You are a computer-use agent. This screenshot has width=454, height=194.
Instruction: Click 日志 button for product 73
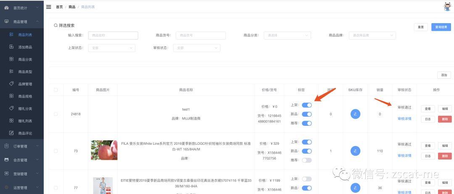coord(428,156)
